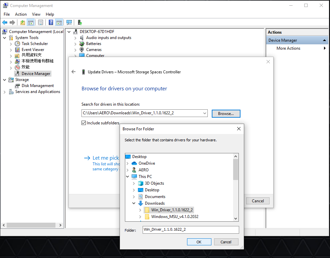This screenshot has width=330, height=258.
Task: Expand the Win_Driver_1.1.0.1622_2 folder node
Action: click(140, 210)
